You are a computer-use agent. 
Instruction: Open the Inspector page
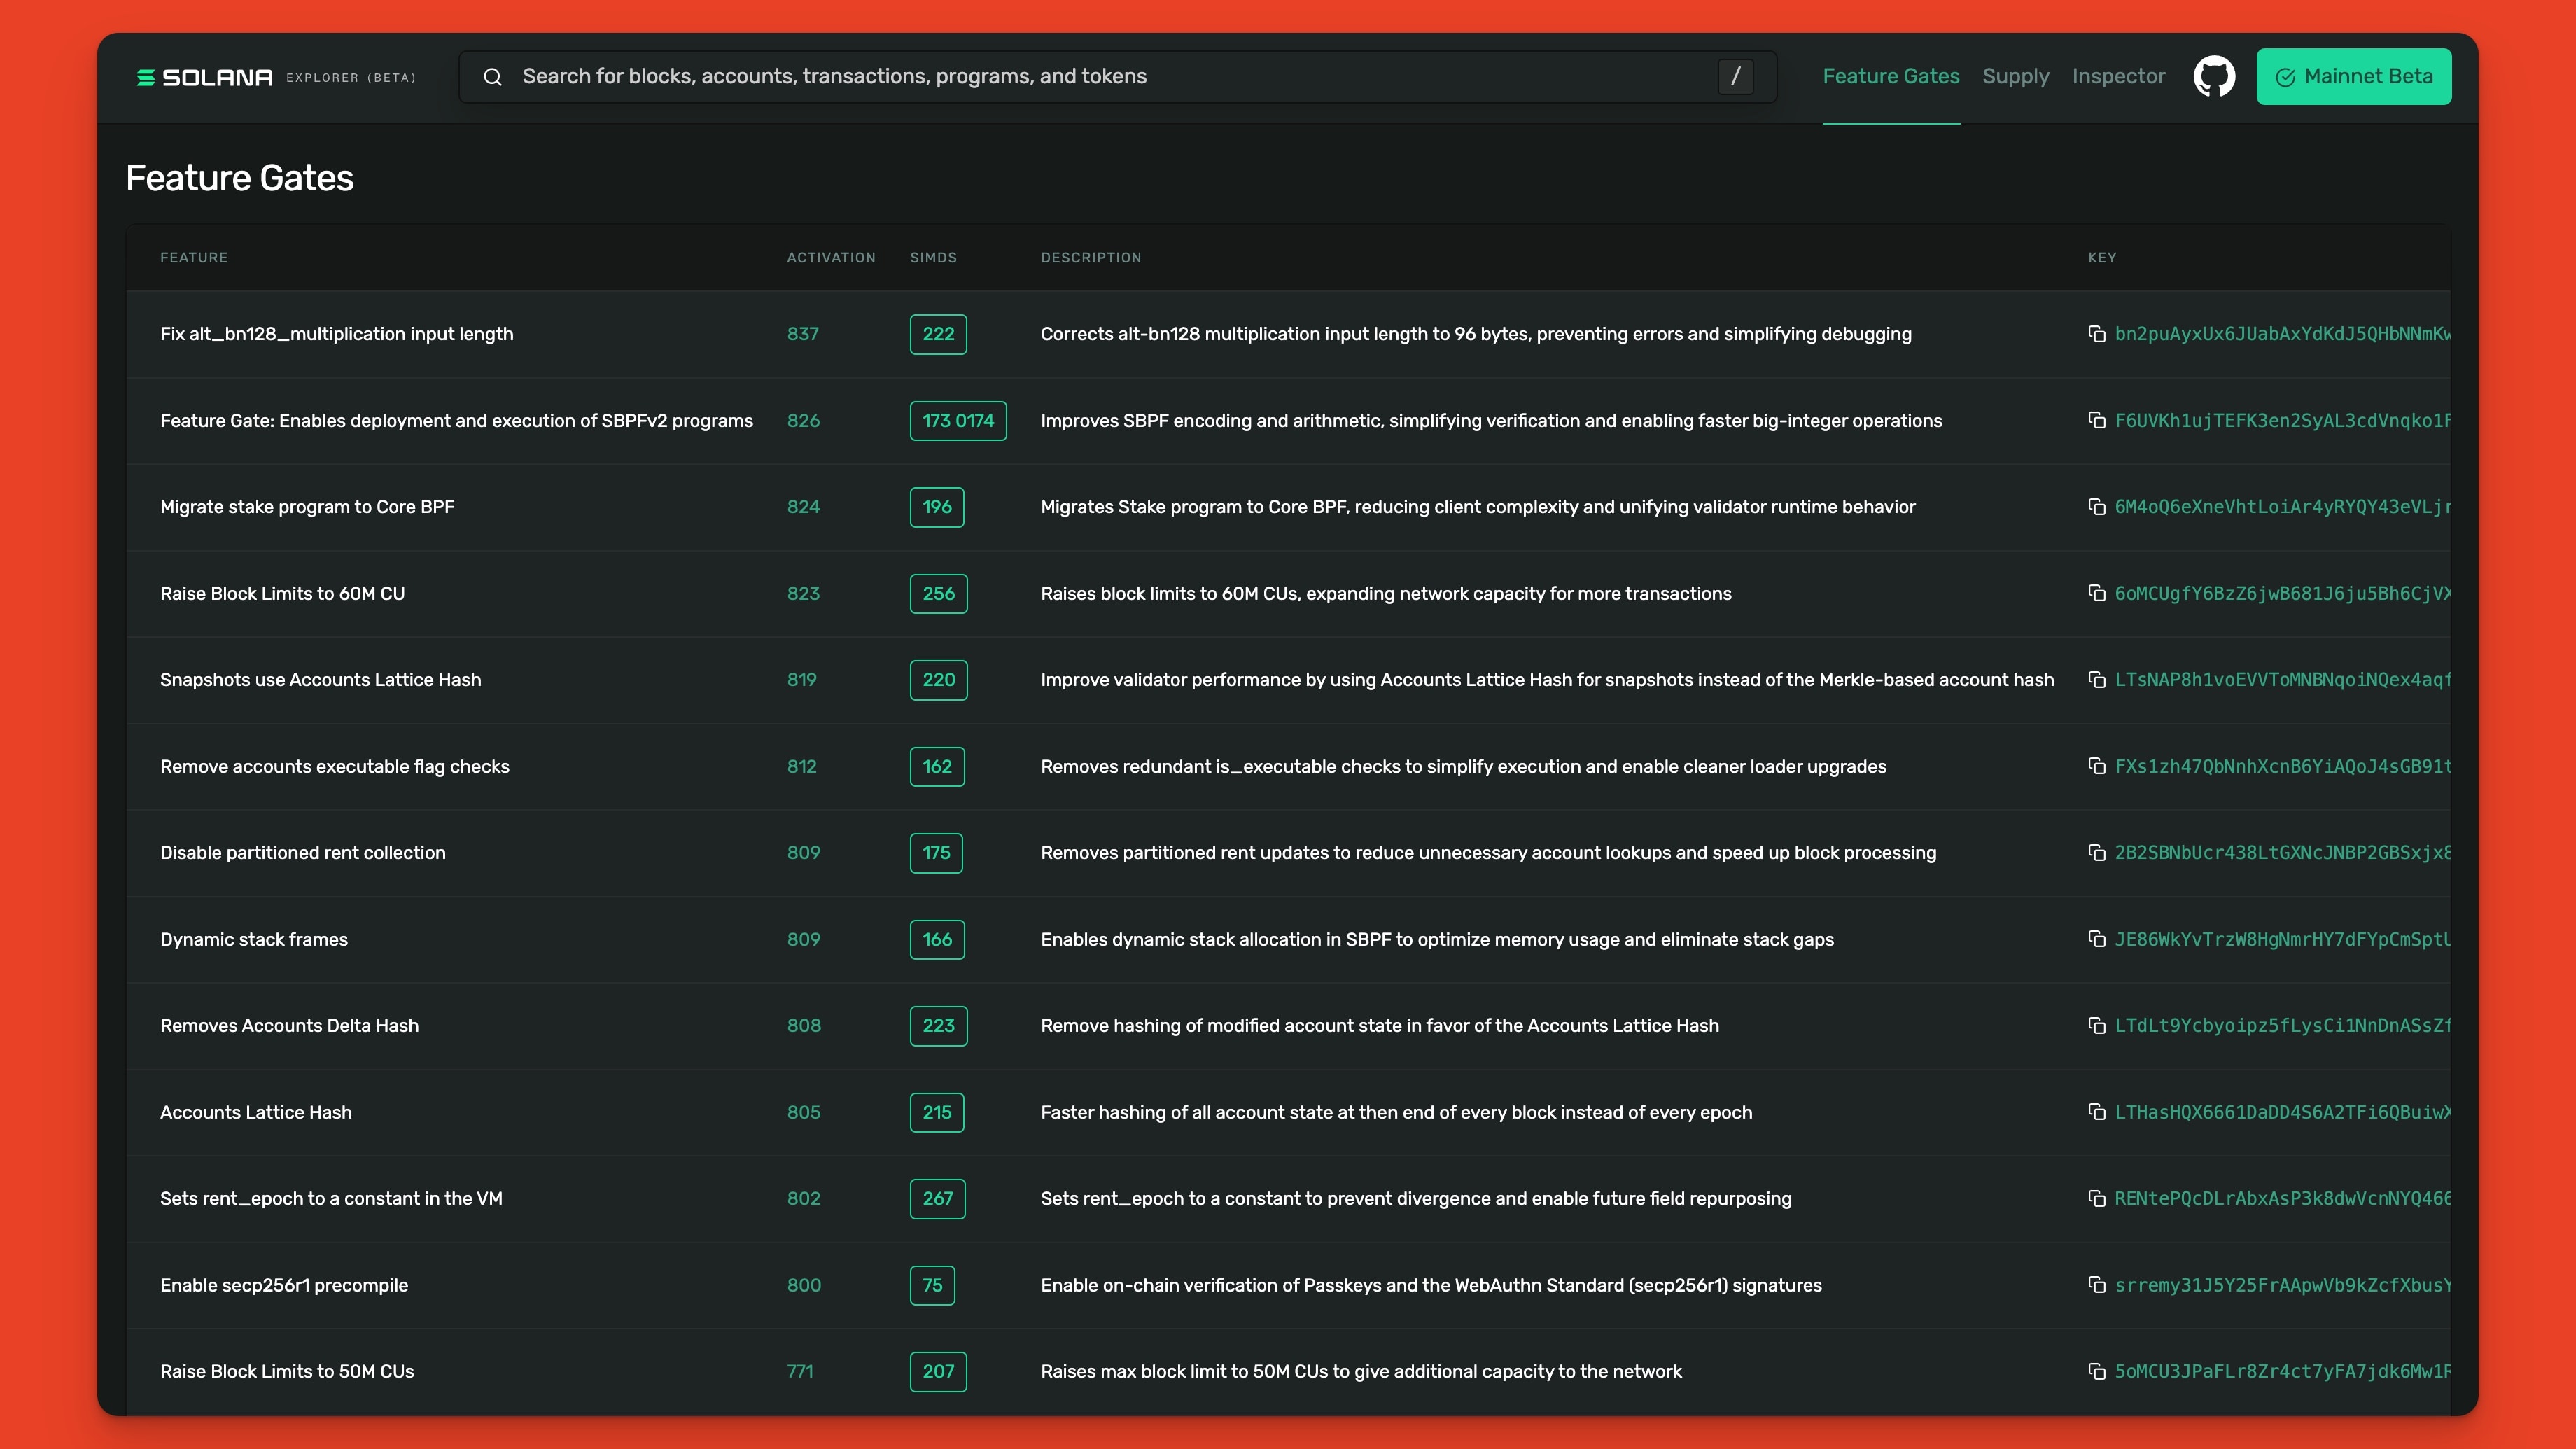[2118, 76]
